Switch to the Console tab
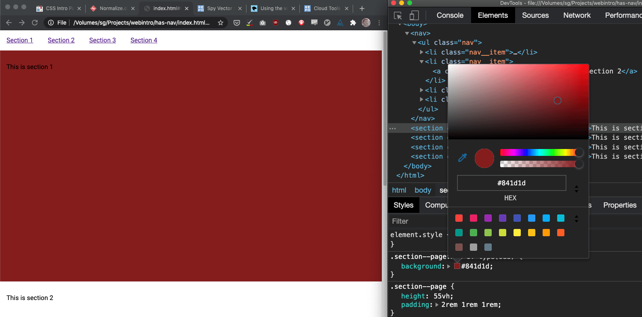The image size is (642, 317). [x=450, y=15]
